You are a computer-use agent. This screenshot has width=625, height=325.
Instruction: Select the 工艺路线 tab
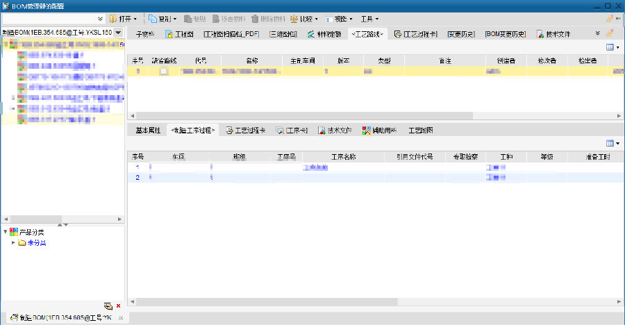[x=367, y=34]
